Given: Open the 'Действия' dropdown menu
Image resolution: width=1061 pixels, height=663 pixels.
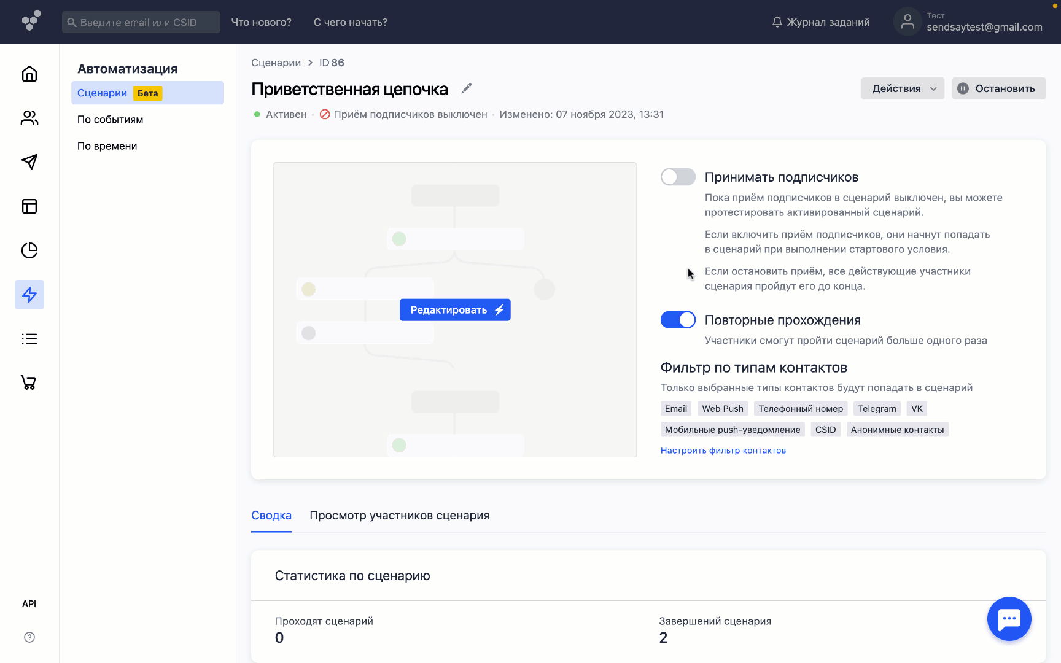Looking at the screenshot, I should 903,88.
